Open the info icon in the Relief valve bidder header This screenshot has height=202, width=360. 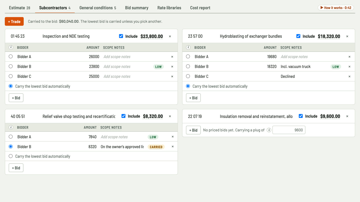coord(11,127)
